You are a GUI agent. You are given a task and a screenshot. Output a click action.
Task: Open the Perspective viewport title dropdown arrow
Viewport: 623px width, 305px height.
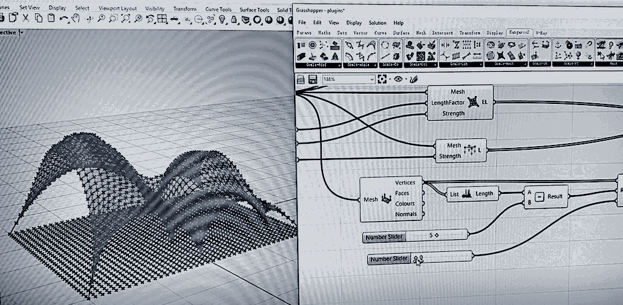click(x=21, y=33)
